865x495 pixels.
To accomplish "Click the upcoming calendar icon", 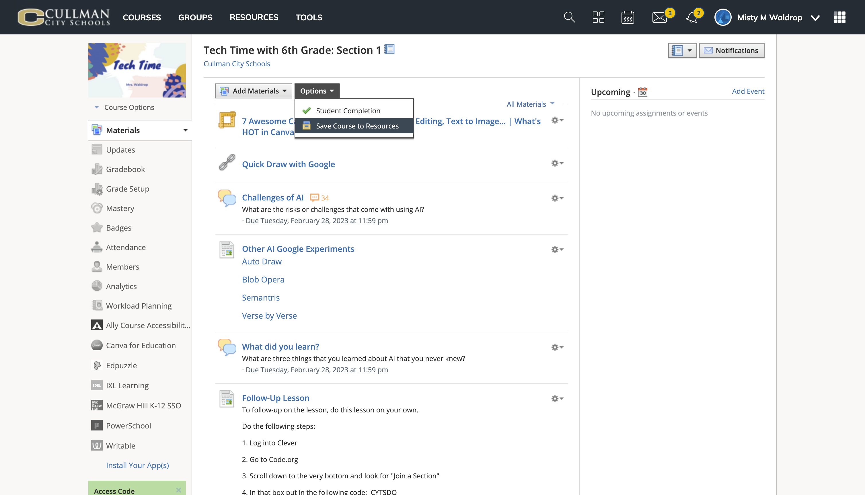I will (642, 92).
